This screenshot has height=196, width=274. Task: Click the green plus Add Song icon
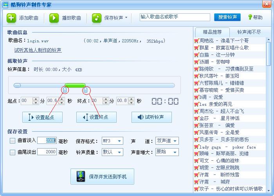click(x=11, y=18)
